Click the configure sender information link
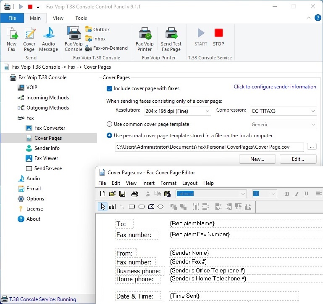323x304 pixels. 275,87
